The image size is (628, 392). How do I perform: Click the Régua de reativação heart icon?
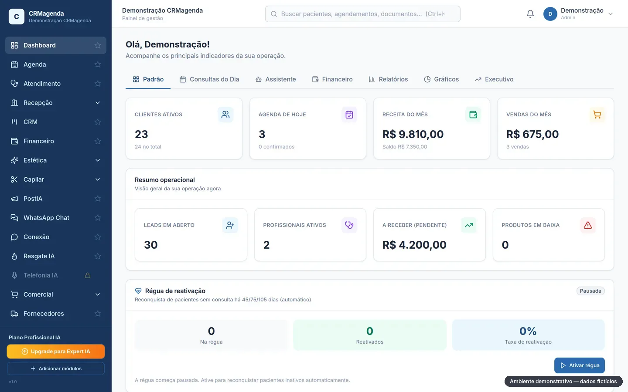(138, 291)
